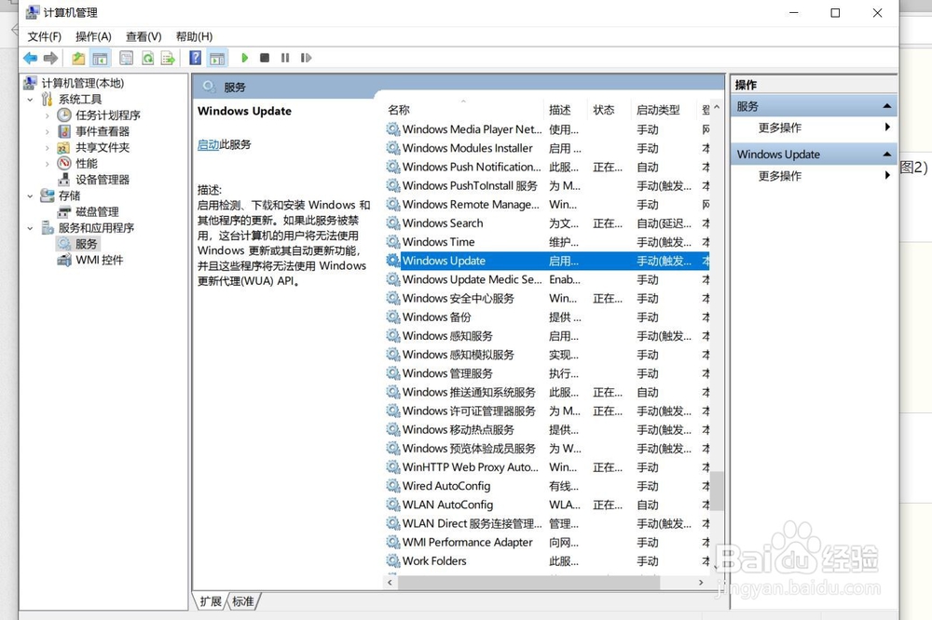The image size is (932, 620).
Task: Collapse the Windows Update section in Actions pane
Action: (887, 154)
